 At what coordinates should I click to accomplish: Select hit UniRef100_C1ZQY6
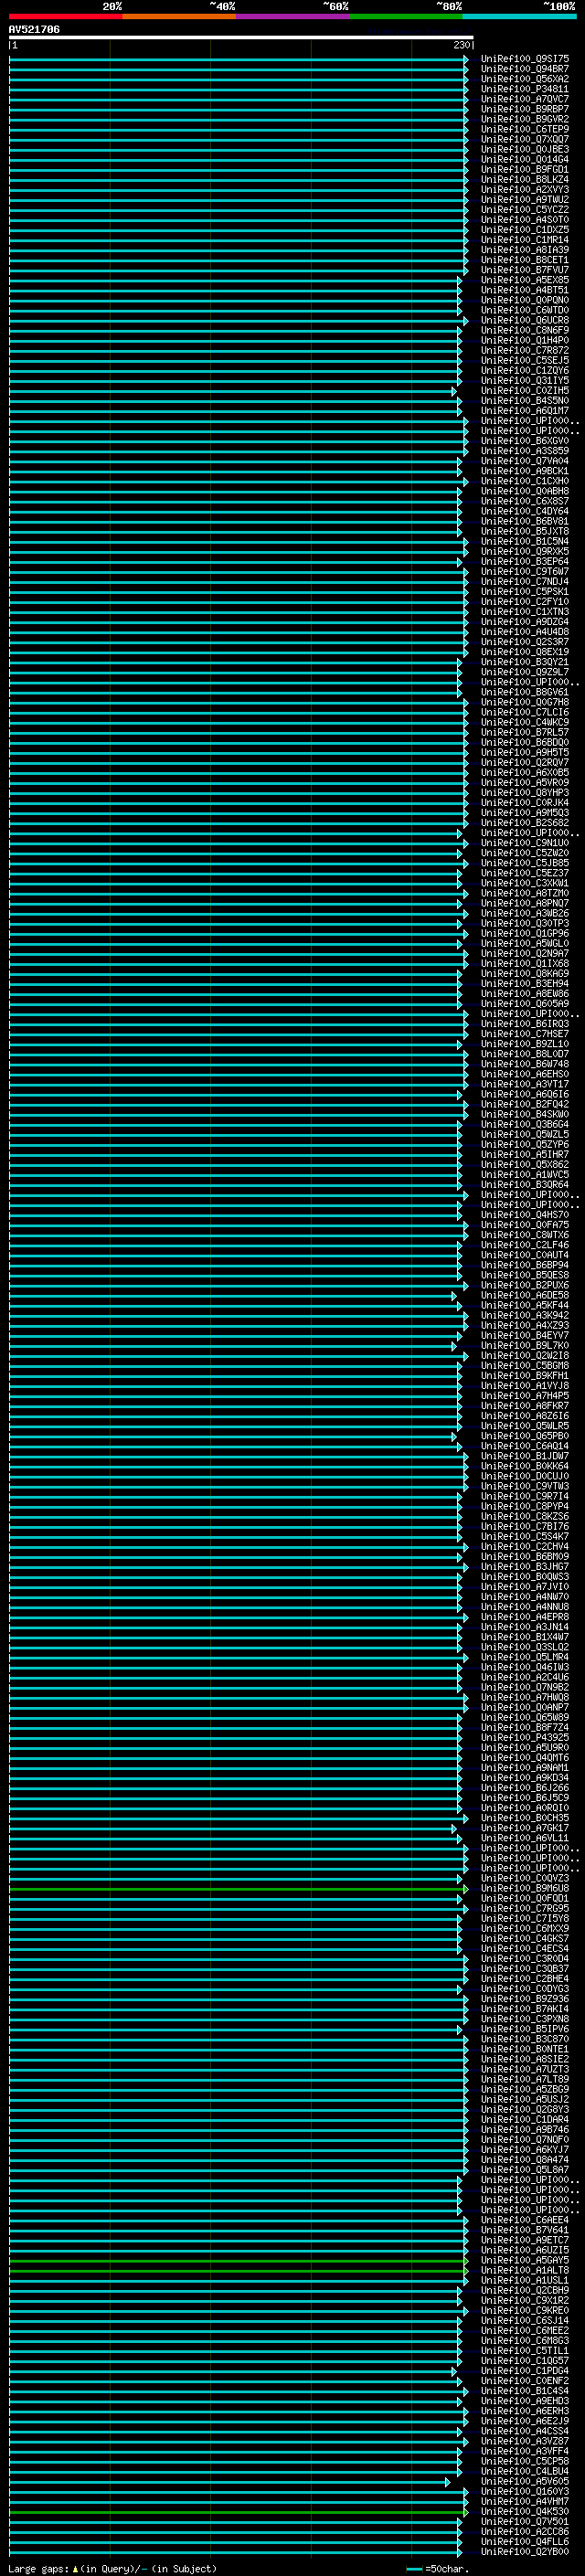click(525, 371)
